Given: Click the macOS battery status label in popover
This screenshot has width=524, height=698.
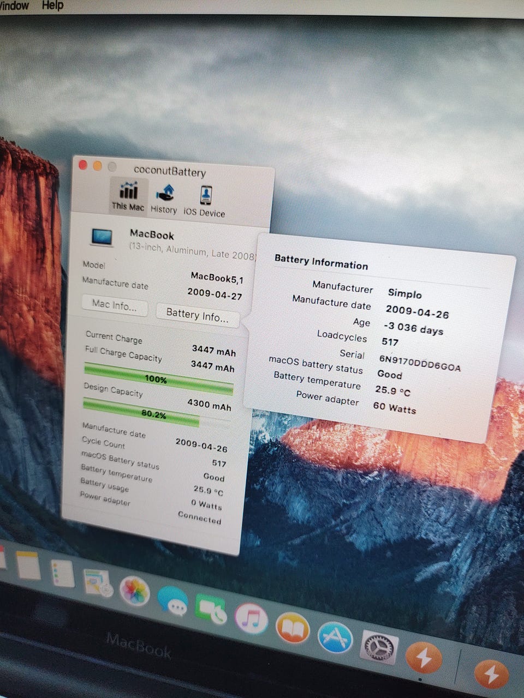Looking at the screenshot, I should [315, 364].
